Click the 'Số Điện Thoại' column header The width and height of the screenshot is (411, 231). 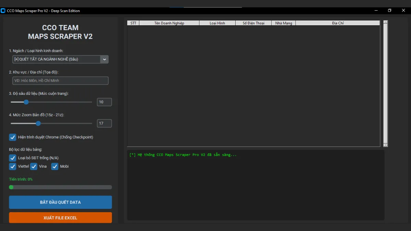pyautogui.click(x=253, y=23)
